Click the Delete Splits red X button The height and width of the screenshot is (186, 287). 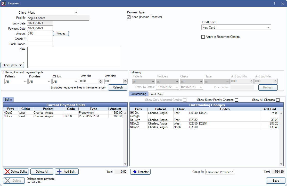[16, 172]
